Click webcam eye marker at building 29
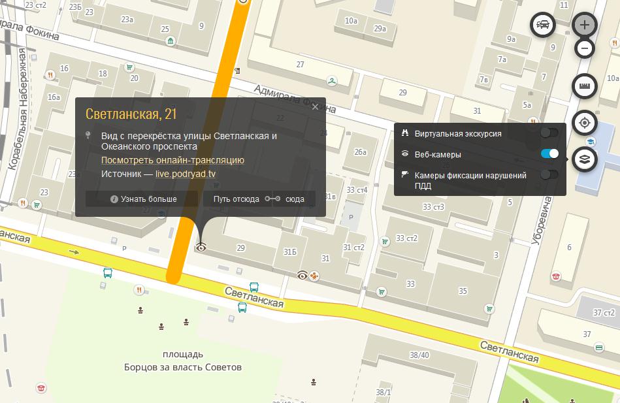The height and width of the screenshot is (403, 620). coord(202,247)
